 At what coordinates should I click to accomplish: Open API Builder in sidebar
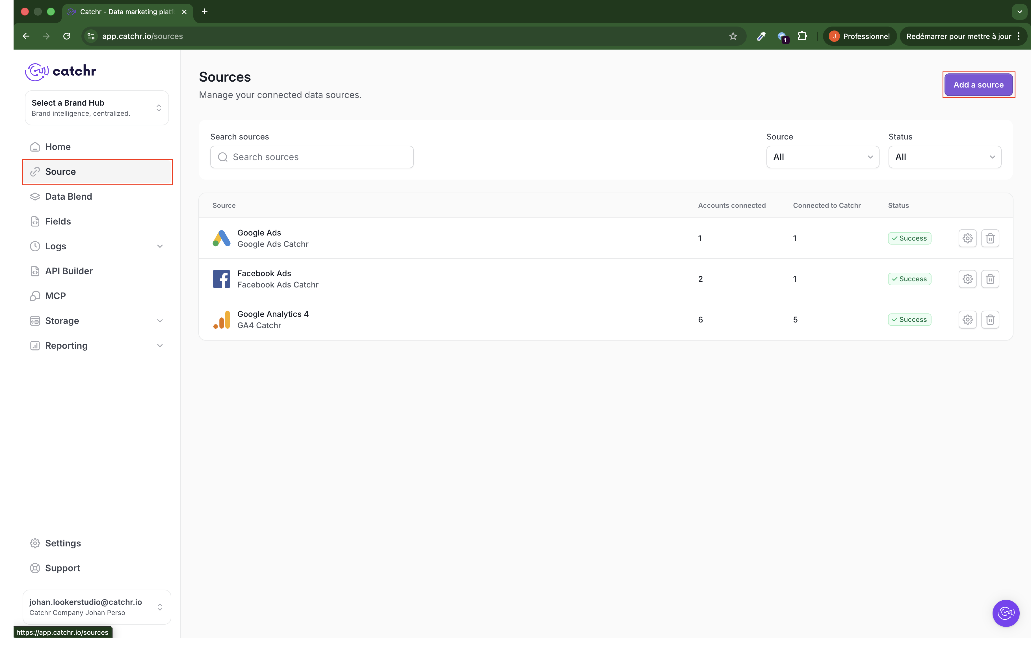point(68,271)
